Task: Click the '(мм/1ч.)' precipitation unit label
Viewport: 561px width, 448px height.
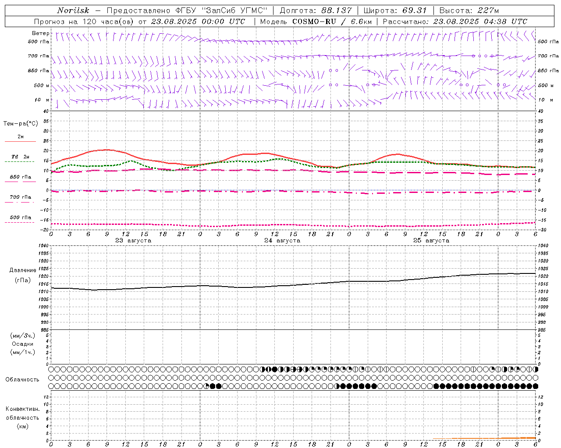Action: [x=22, y=352]
